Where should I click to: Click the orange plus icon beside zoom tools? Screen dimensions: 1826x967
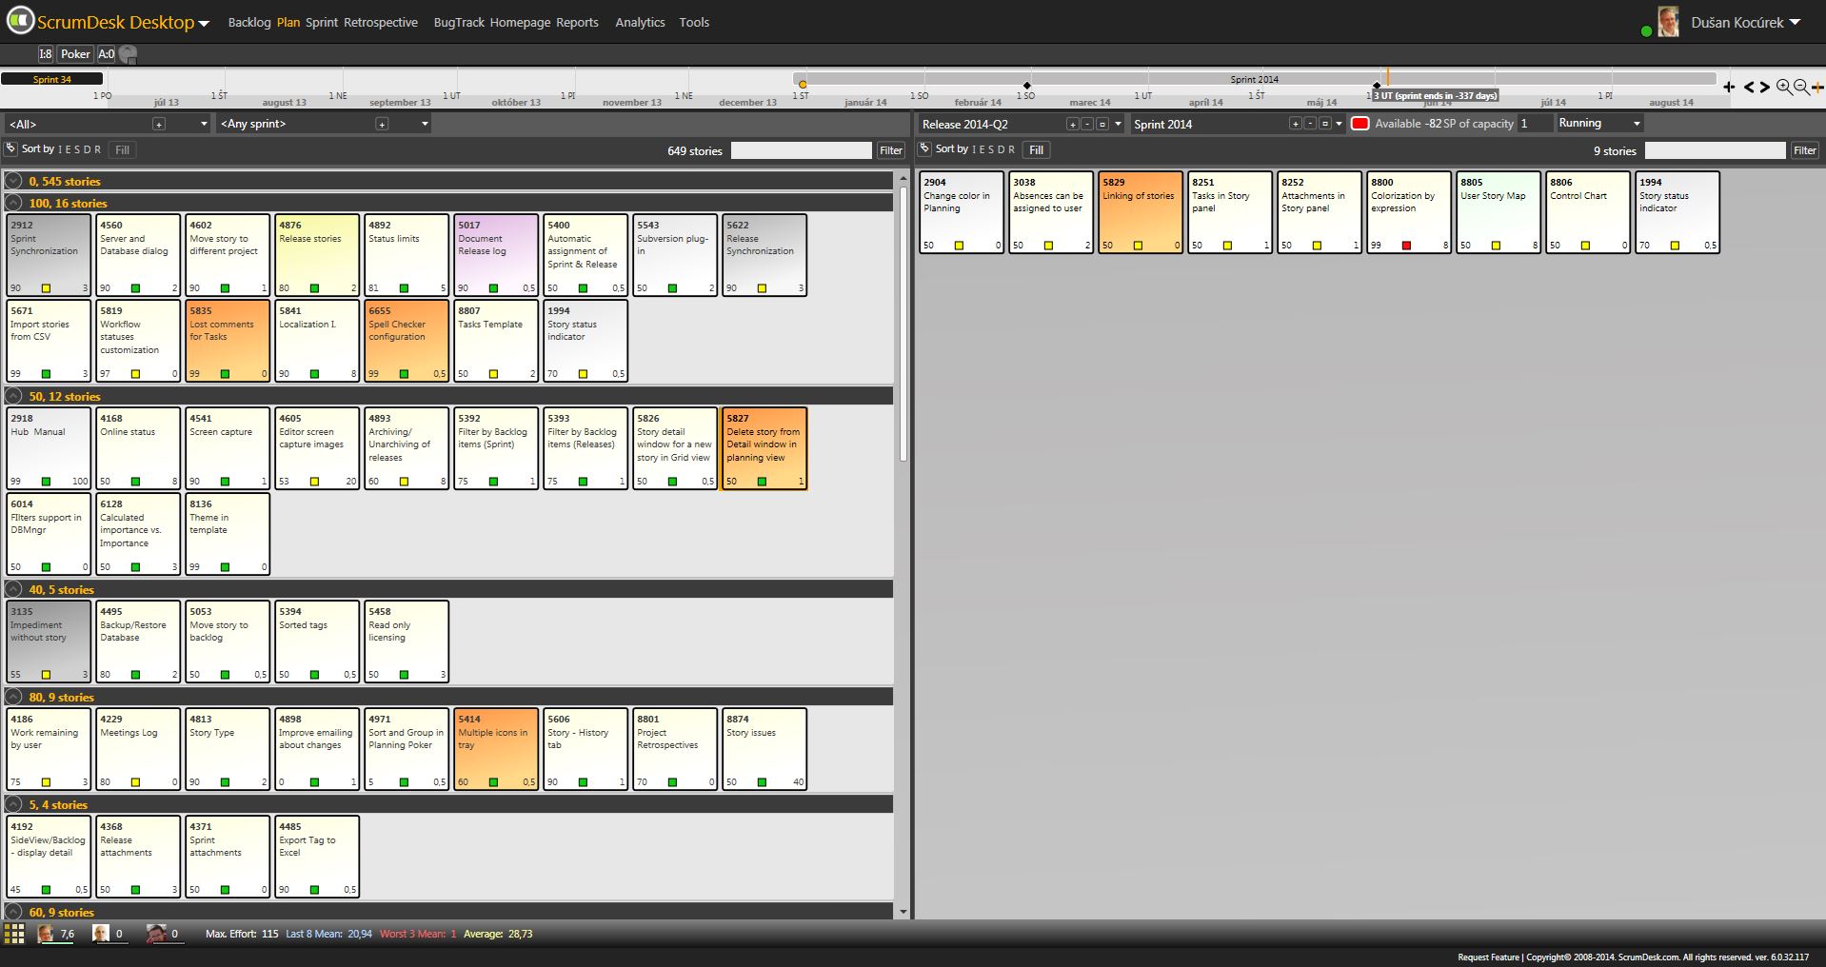(x=1817, y=87)
